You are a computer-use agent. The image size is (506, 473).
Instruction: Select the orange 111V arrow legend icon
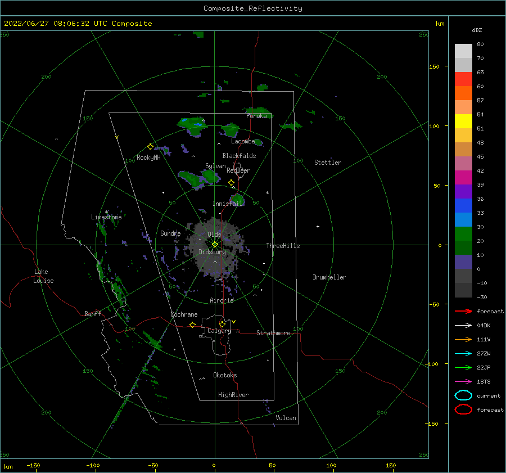463,339
